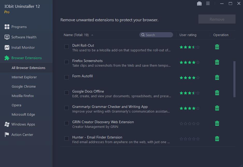Click the Software Health plus icon

click(7, 37)
